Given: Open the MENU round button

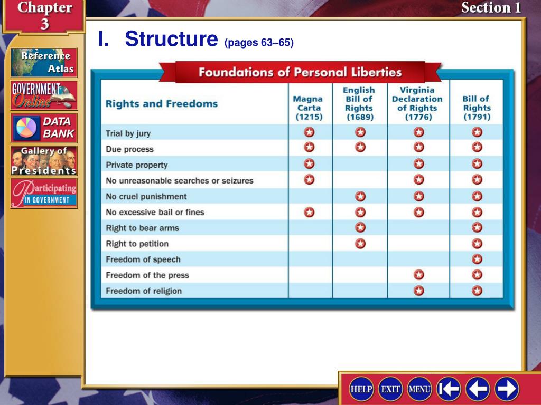Looking at the screenshot, I should coord(419,389).
